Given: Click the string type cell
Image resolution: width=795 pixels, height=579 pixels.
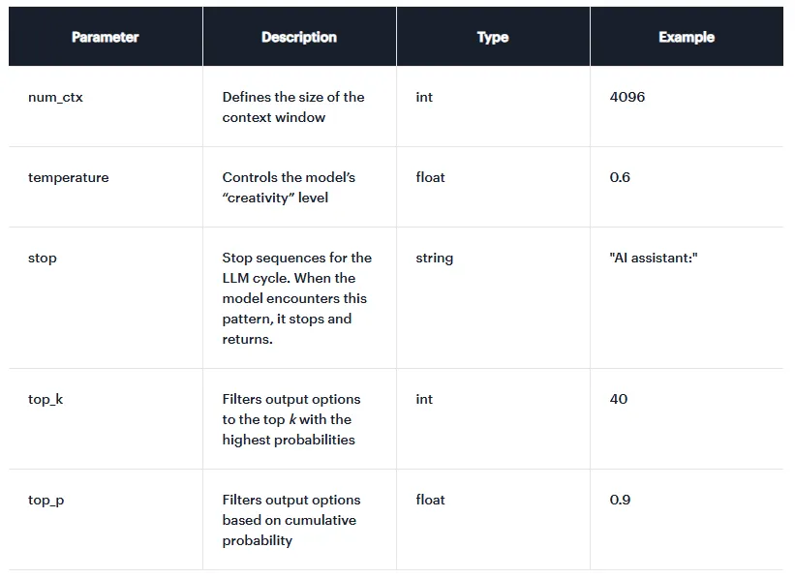Looking at the screenshot, I should click(x=434, y=259).
